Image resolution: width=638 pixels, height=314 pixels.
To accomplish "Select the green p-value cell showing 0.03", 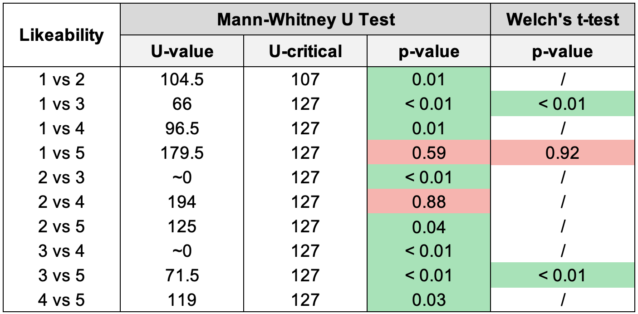I will [429, 299].
